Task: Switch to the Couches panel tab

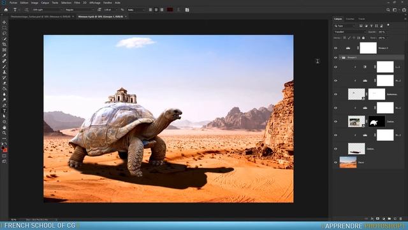Action: pyautogui.click(x=350, y=19)
